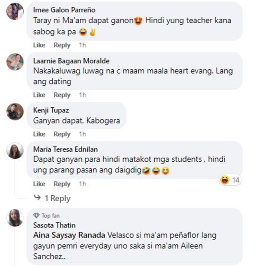Reply to Laarnie Bagaan Moralde's comment
The image size is (260, 267).
point(62,95)
